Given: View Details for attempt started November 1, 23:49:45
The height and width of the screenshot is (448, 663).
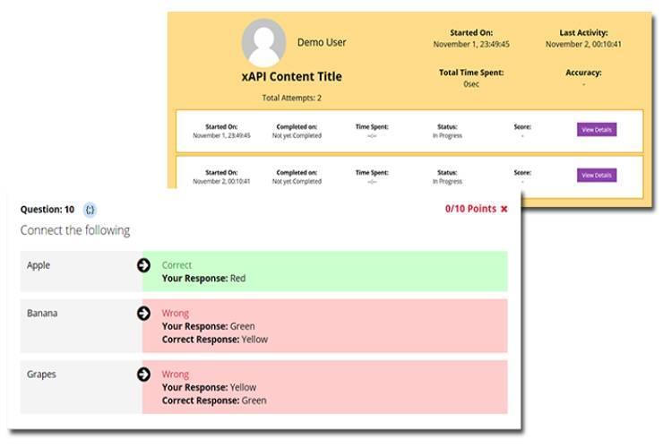Looking at the screenshot, I should (x=597, y=129).
